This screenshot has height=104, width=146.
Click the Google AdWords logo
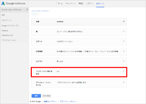[x=13, y=3]
